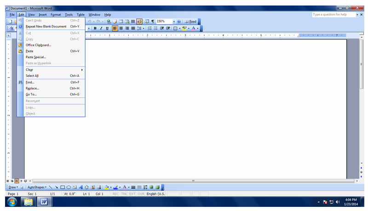Screen dimensions: 368x211
Task: Click the Insert Excel Worksheet icon
Action: (x=127, y=22)
